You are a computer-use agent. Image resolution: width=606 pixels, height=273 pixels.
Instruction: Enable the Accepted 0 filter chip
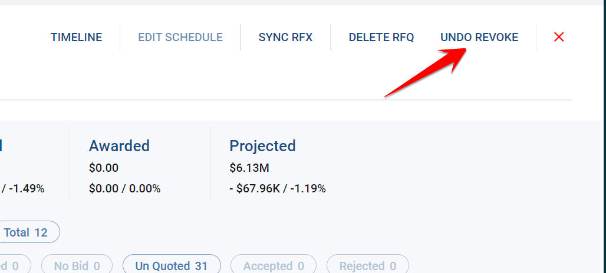click(274, 266)
